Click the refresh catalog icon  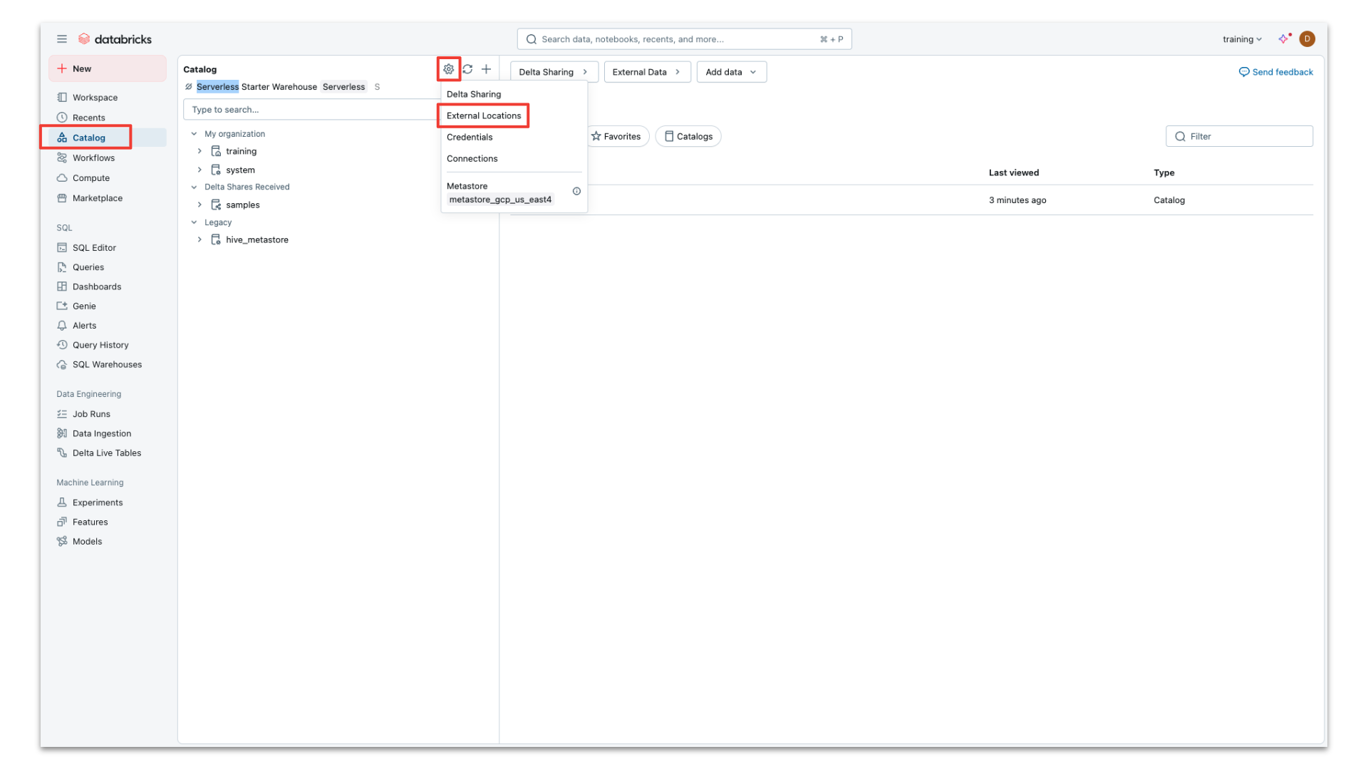(467, 69)
